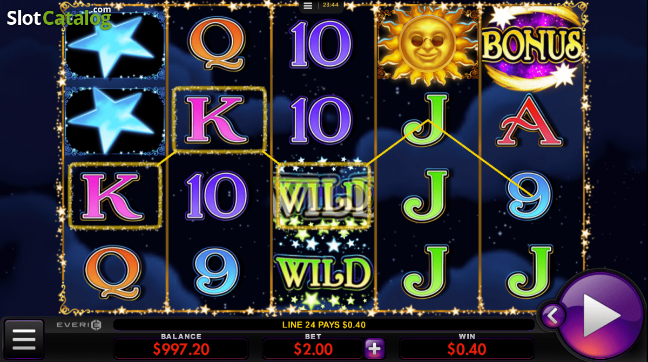The height and width of the screenshot is (362, 648).
Task: Open the top bar menu icon beside clock
Action: 308,5
